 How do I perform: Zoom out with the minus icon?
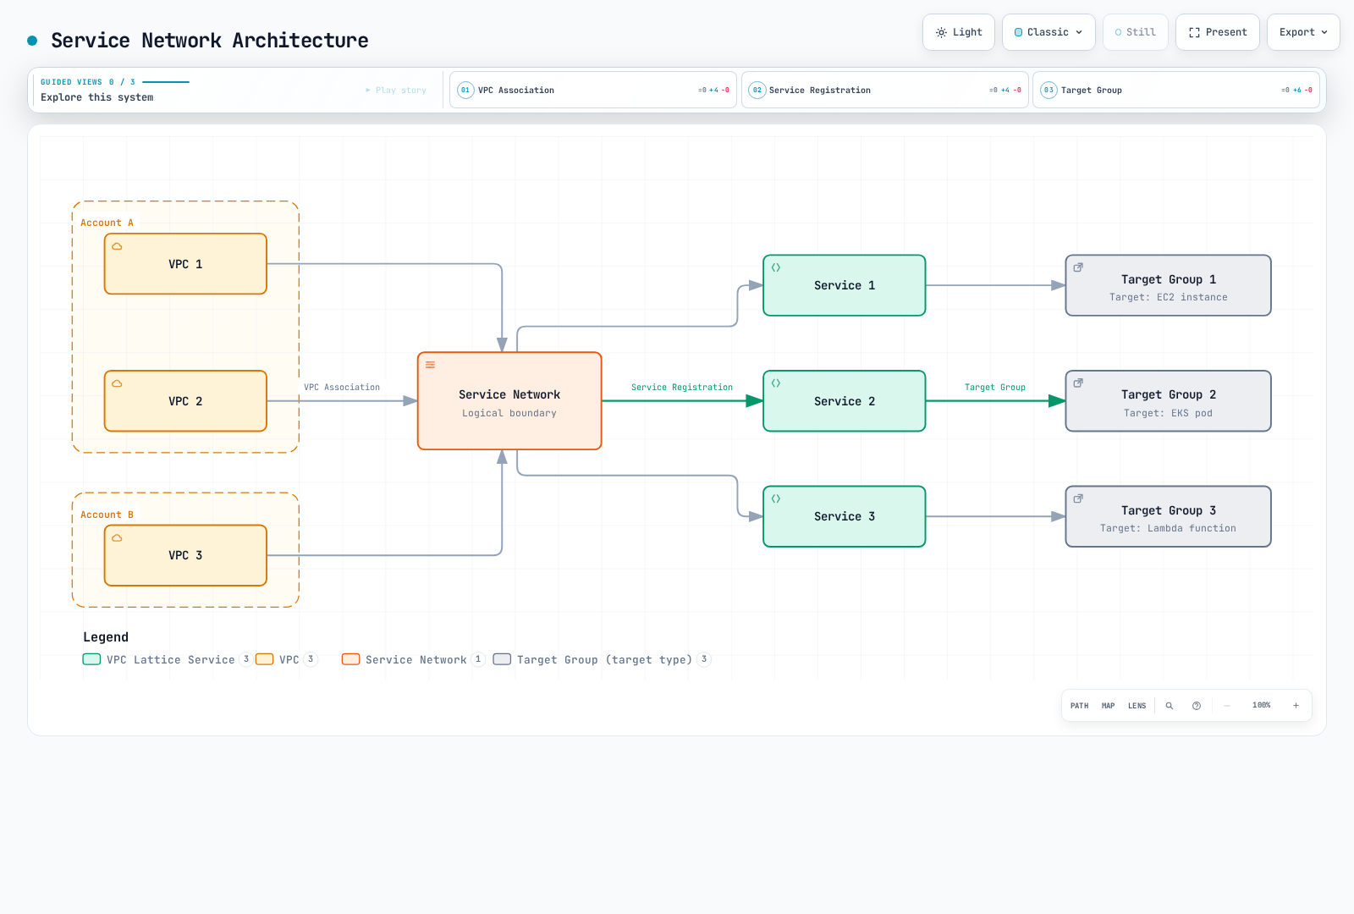pos(1227,706)
